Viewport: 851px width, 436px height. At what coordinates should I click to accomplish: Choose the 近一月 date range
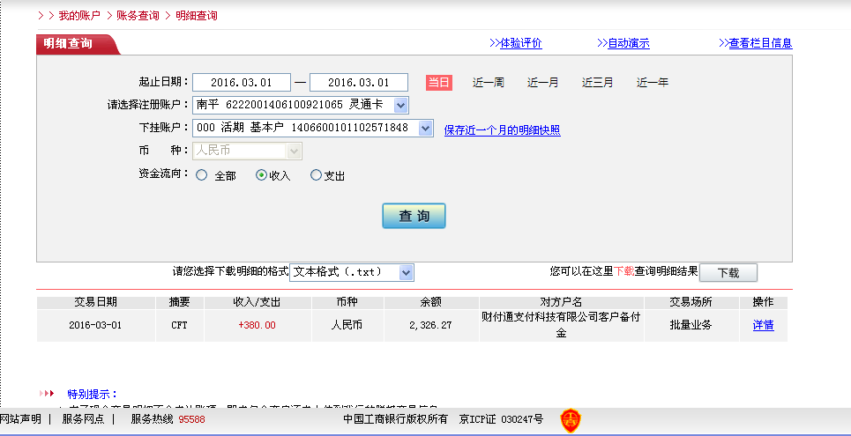542,83
